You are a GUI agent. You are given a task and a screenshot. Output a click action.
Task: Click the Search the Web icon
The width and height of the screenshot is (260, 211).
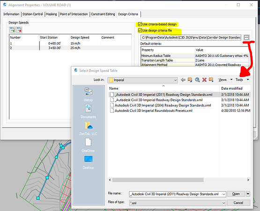(x=197, y=80)
